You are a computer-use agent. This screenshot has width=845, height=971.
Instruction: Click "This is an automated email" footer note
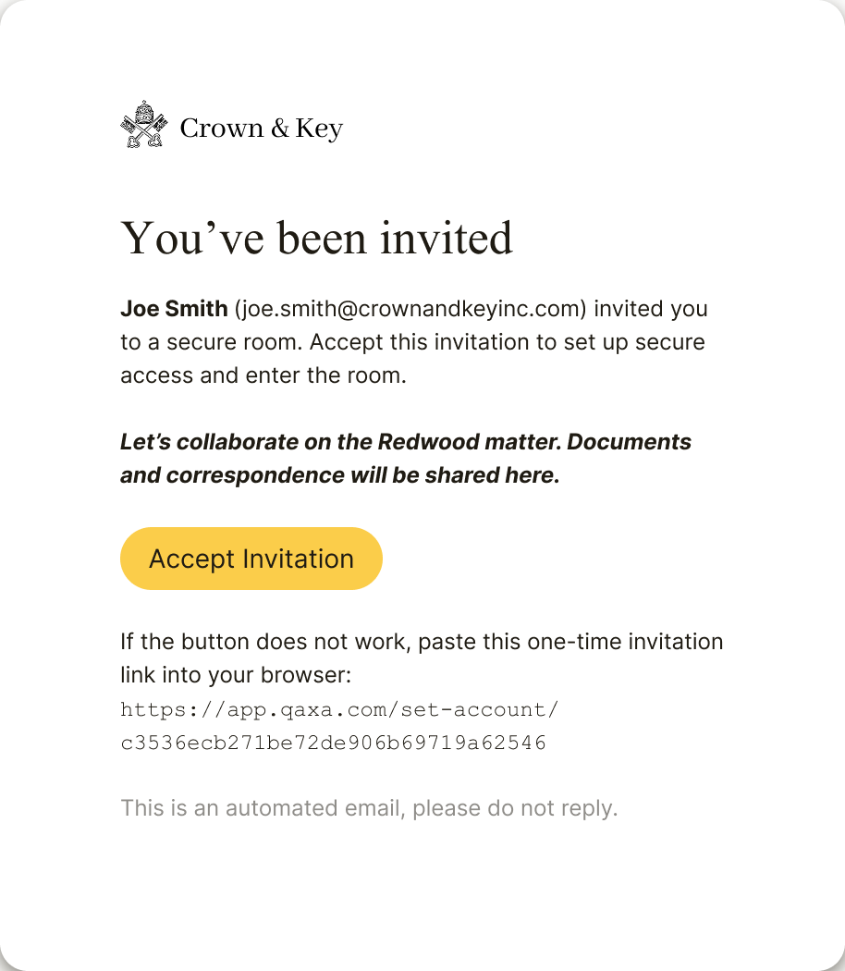tap(263, 808)
